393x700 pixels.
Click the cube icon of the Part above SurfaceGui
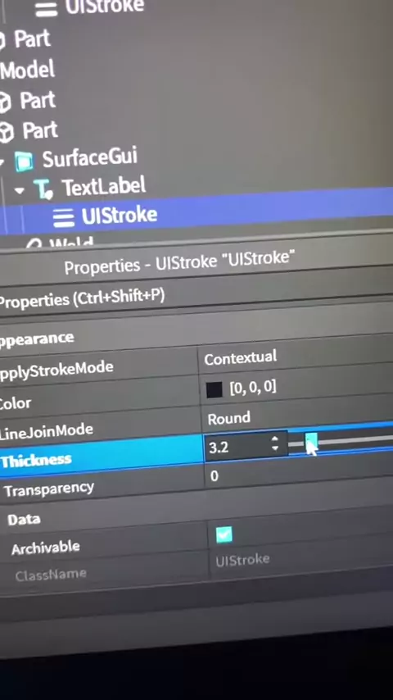(x=7, y=133)
